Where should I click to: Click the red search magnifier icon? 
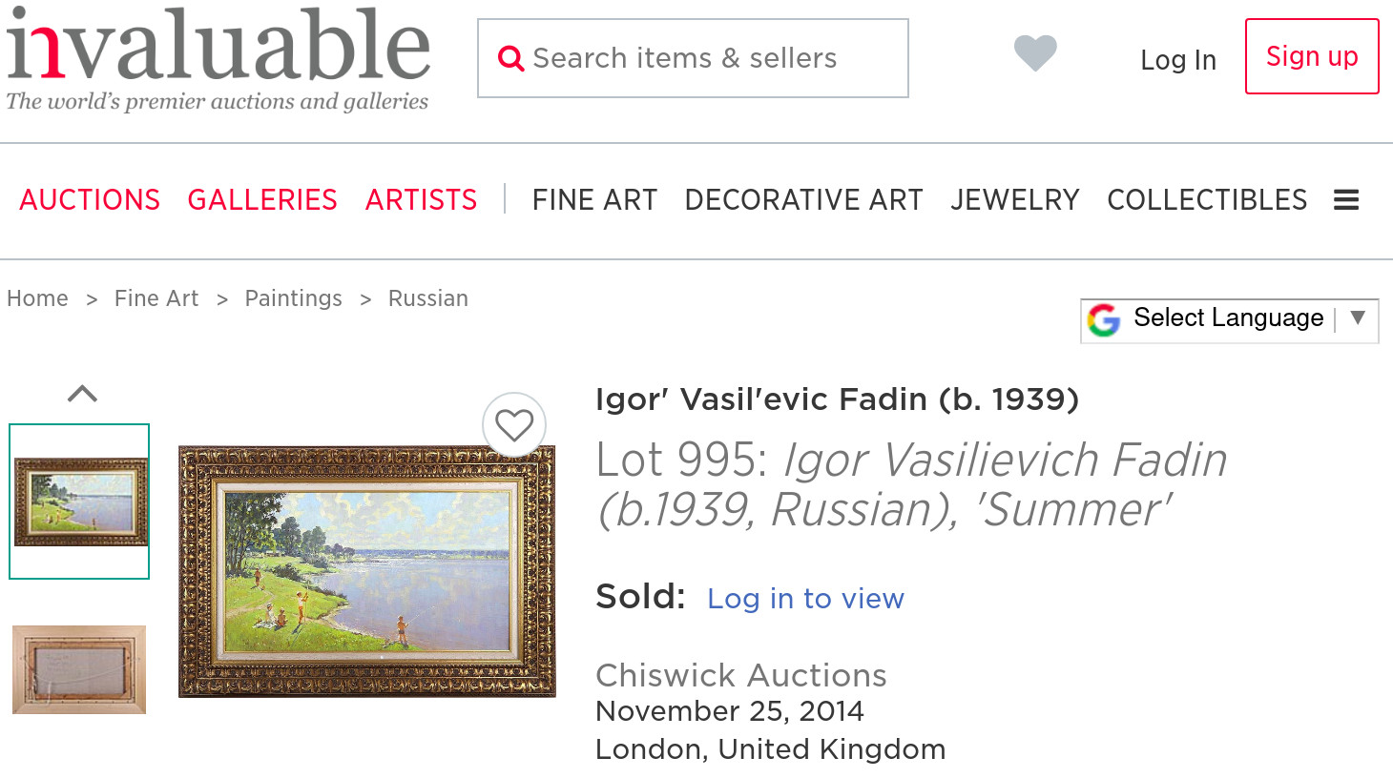point(510,59)
